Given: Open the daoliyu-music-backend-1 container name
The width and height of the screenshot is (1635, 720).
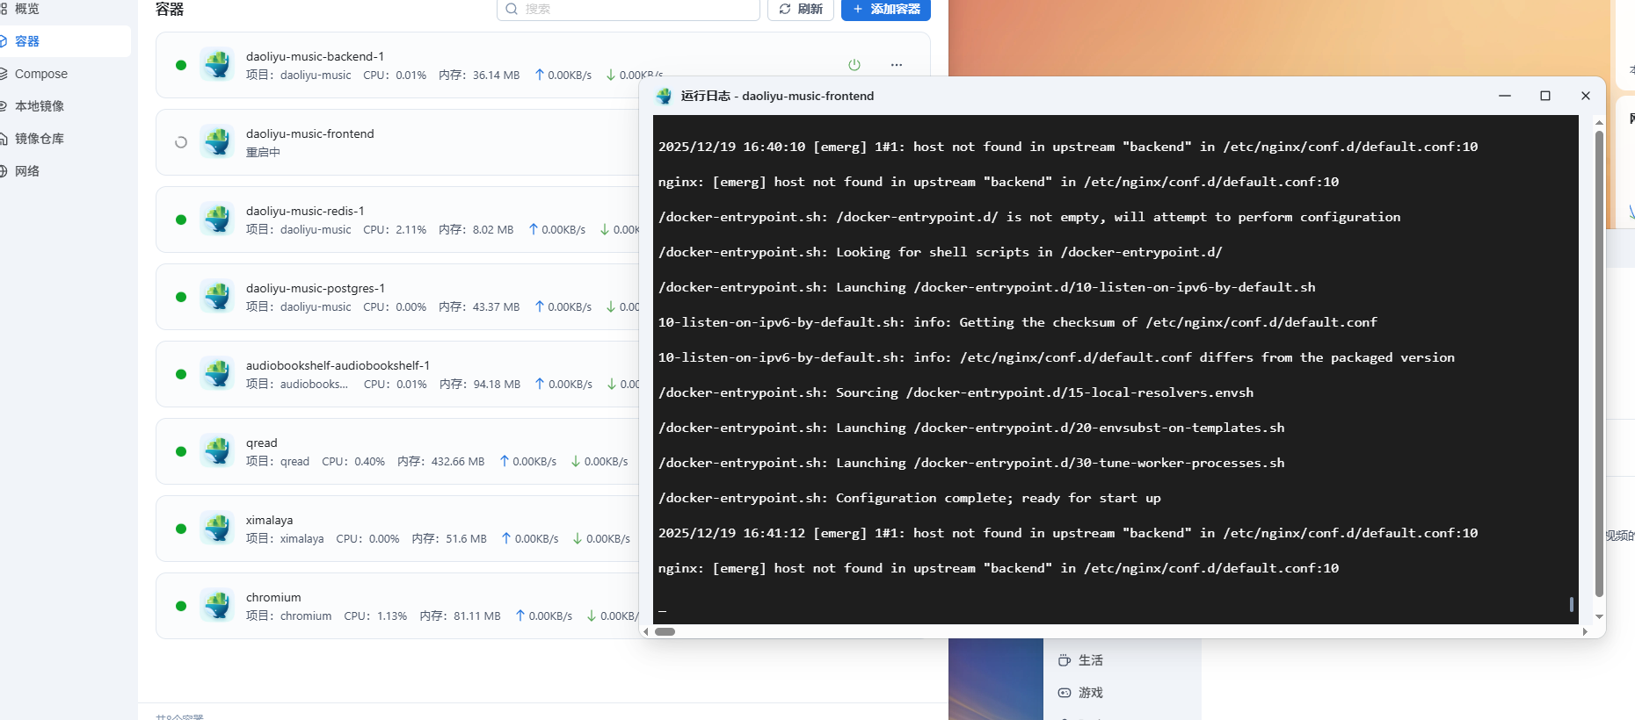Looking at the screenshot, I should (315, 56).
